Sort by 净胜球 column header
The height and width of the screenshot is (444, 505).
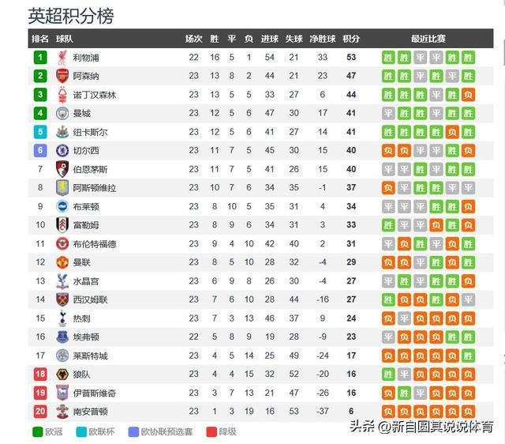[x=323, y=39]
